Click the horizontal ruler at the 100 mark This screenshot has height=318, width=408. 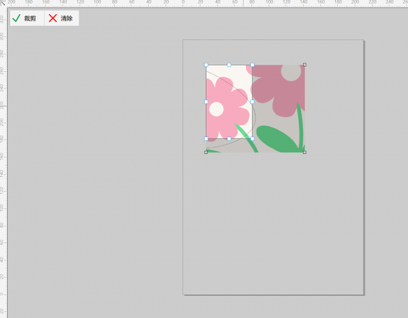(x=269, y=2)
